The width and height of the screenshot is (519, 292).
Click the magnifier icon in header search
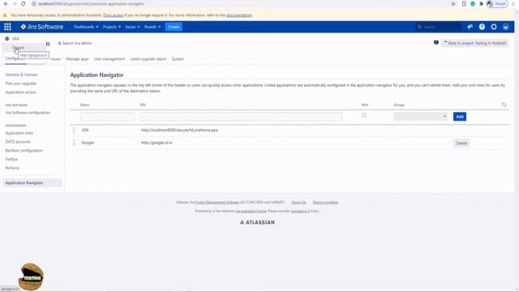[x=419, y=27]
